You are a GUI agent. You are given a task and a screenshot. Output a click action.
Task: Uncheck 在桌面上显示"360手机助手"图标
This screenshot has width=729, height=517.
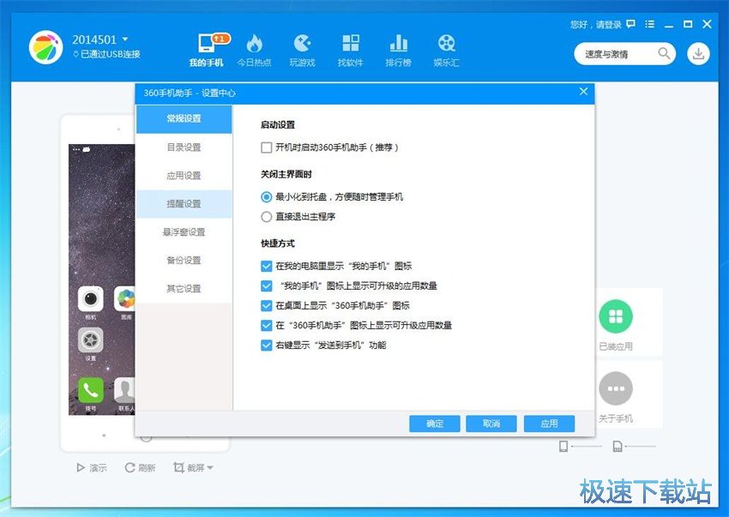click(267, 306)
